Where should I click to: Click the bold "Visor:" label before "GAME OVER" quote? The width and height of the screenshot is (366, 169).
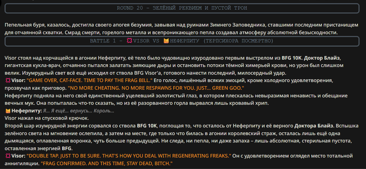[x=18, y=81]
